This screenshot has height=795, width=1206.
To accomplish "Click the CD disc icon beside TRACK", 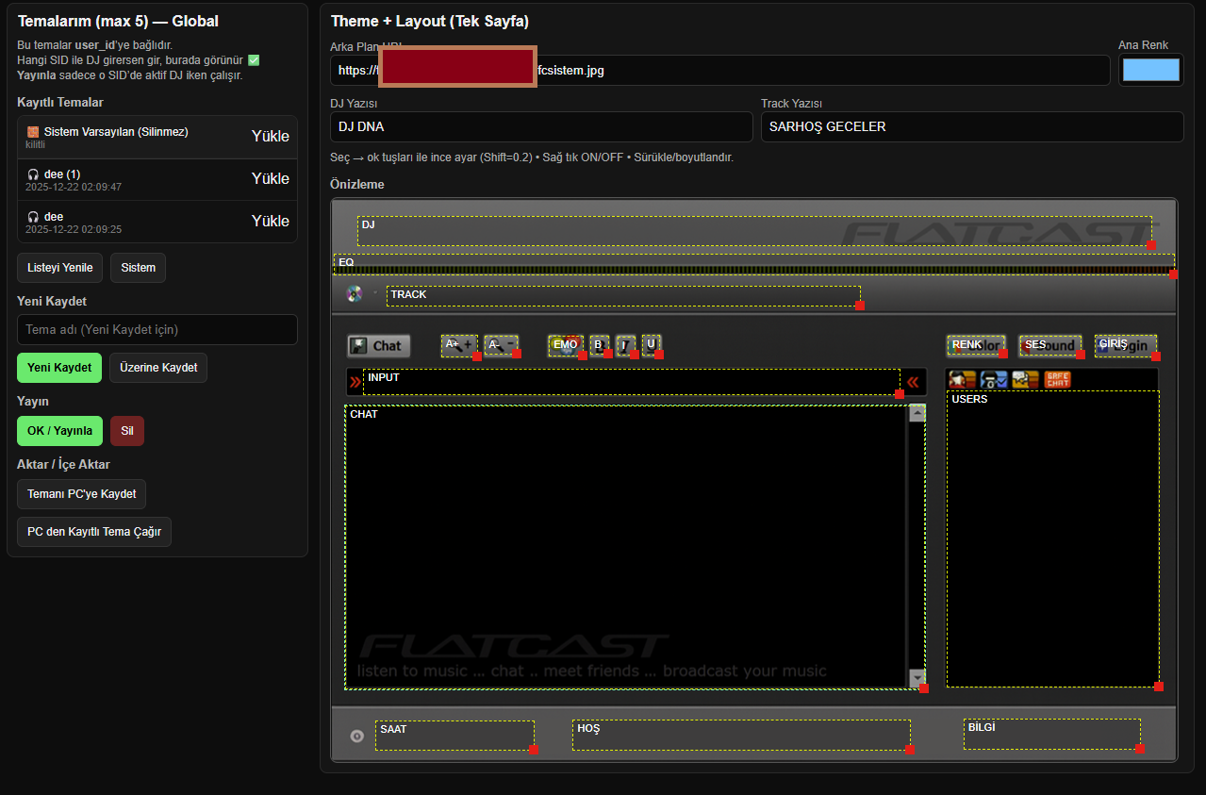I will pos(355,293).
